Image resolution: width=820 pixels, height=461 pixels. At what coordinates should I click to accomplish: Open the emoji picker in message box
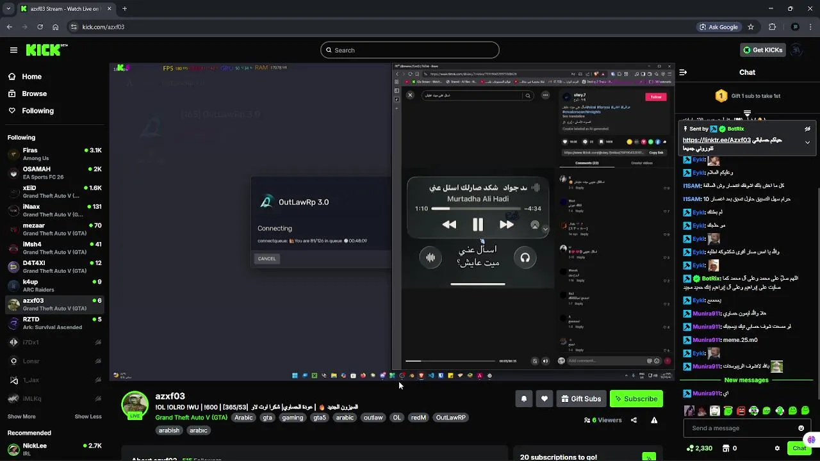coord(801,428)
